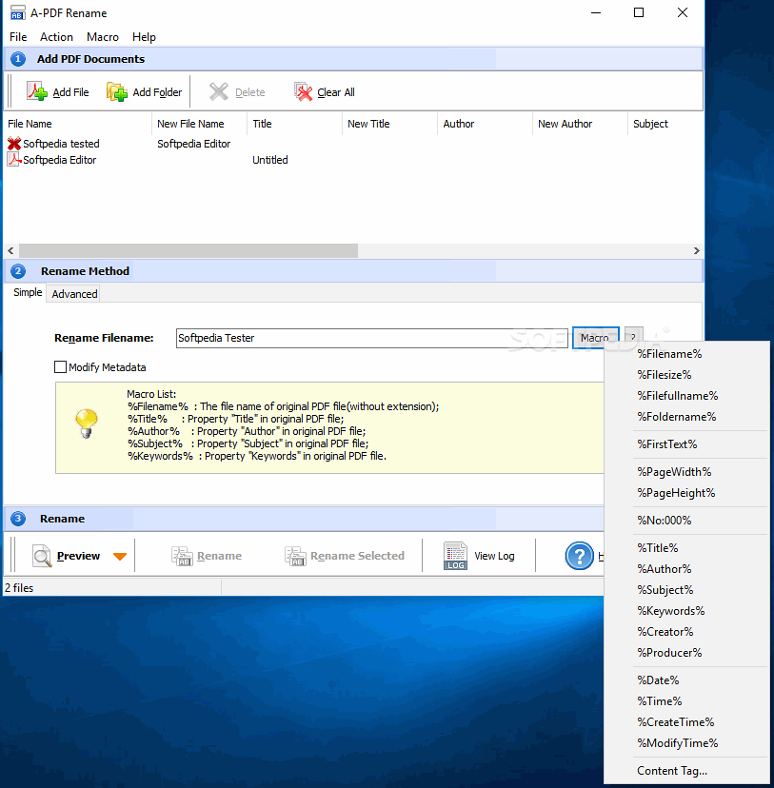
Task: Open the Action menu
Action: click(56, 37)
